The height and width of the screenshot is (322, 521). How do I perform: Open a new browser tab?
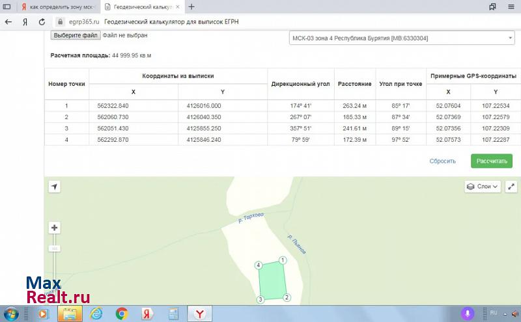[x=191, y=7]
